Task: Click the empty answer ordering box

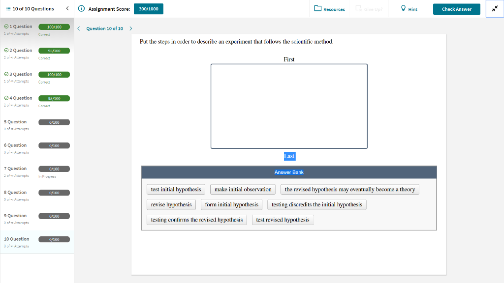Action: pos(289,106)
